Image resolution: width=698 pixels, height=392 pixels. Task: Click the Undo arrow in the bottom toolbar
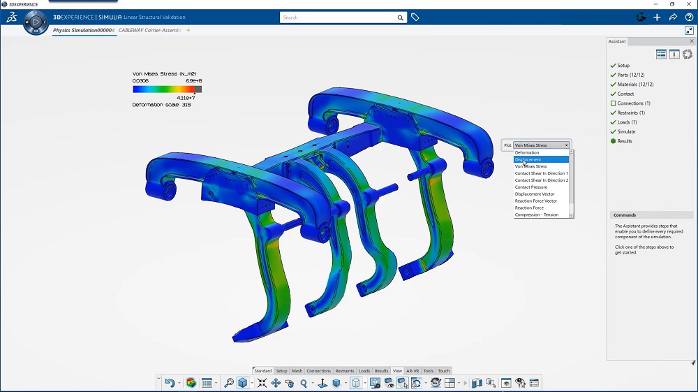click(x=170, y=383)
